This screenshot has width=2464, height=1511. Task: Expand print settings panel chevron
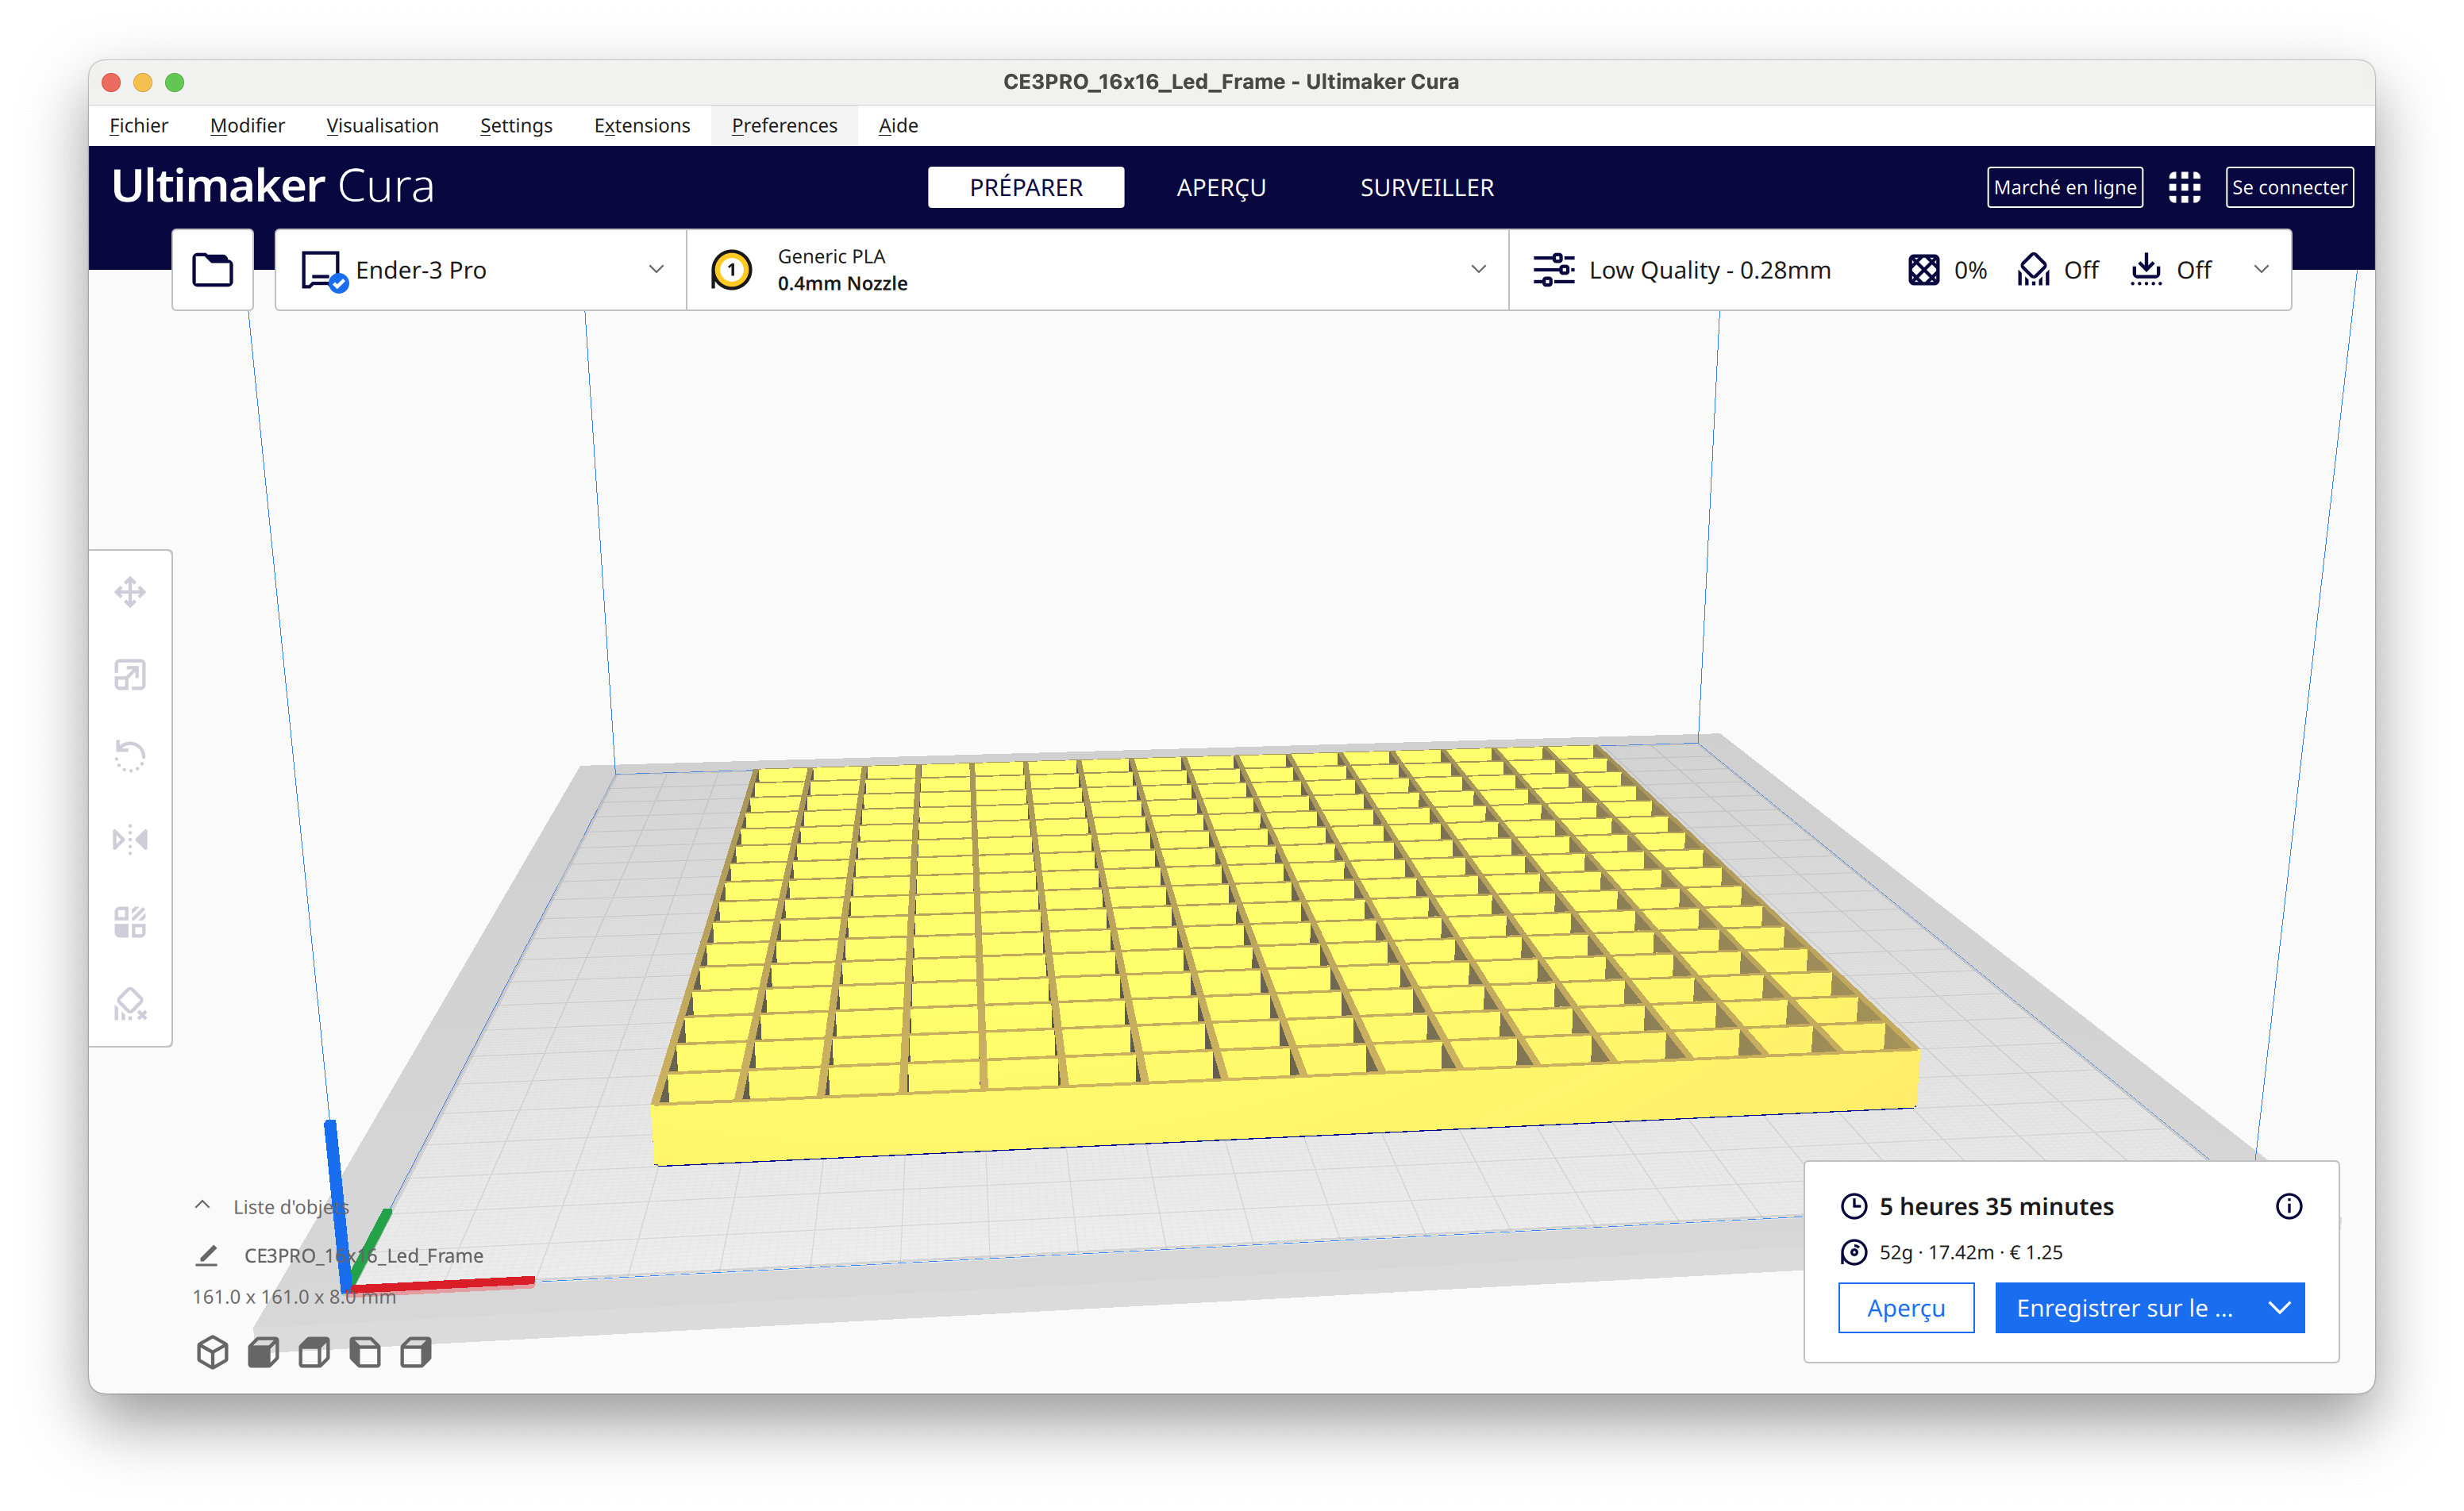click(x=2260, y=270)
